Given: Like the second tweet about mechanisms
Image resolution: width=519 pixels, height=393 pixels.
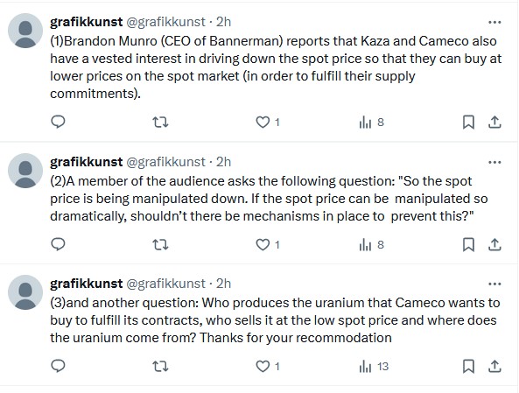Looking at the screenshot, I should pos(268,245).
